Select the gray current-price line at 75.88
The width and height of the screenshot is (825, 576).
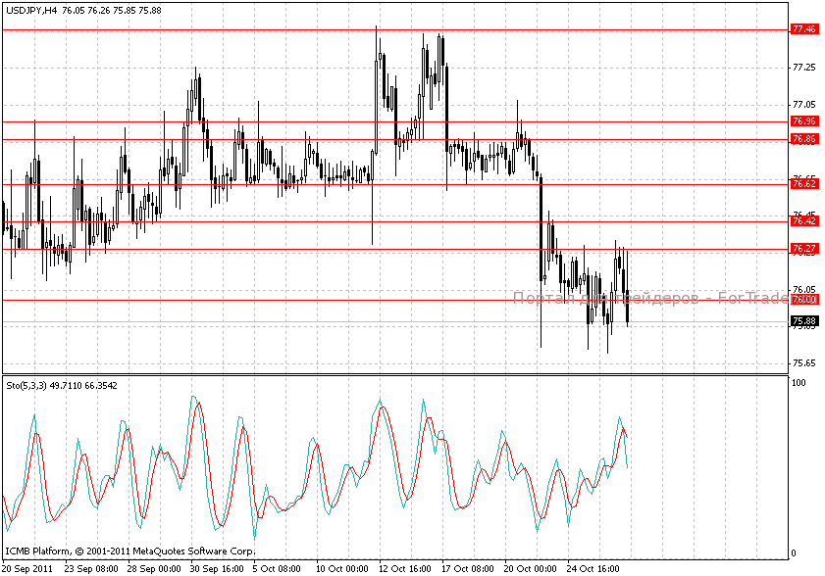pos(395,321)
